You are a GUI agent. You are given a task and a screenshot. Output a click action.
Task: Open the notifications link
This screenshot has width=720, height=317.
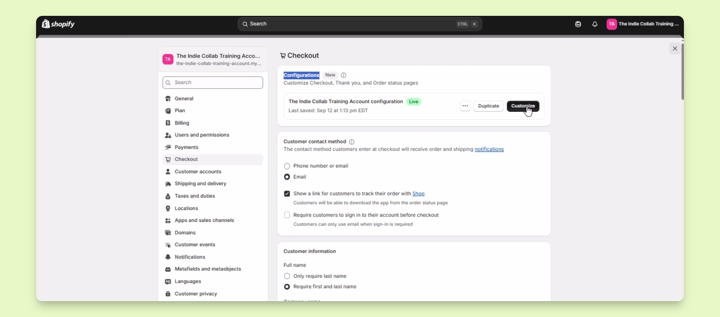[489, 150]
